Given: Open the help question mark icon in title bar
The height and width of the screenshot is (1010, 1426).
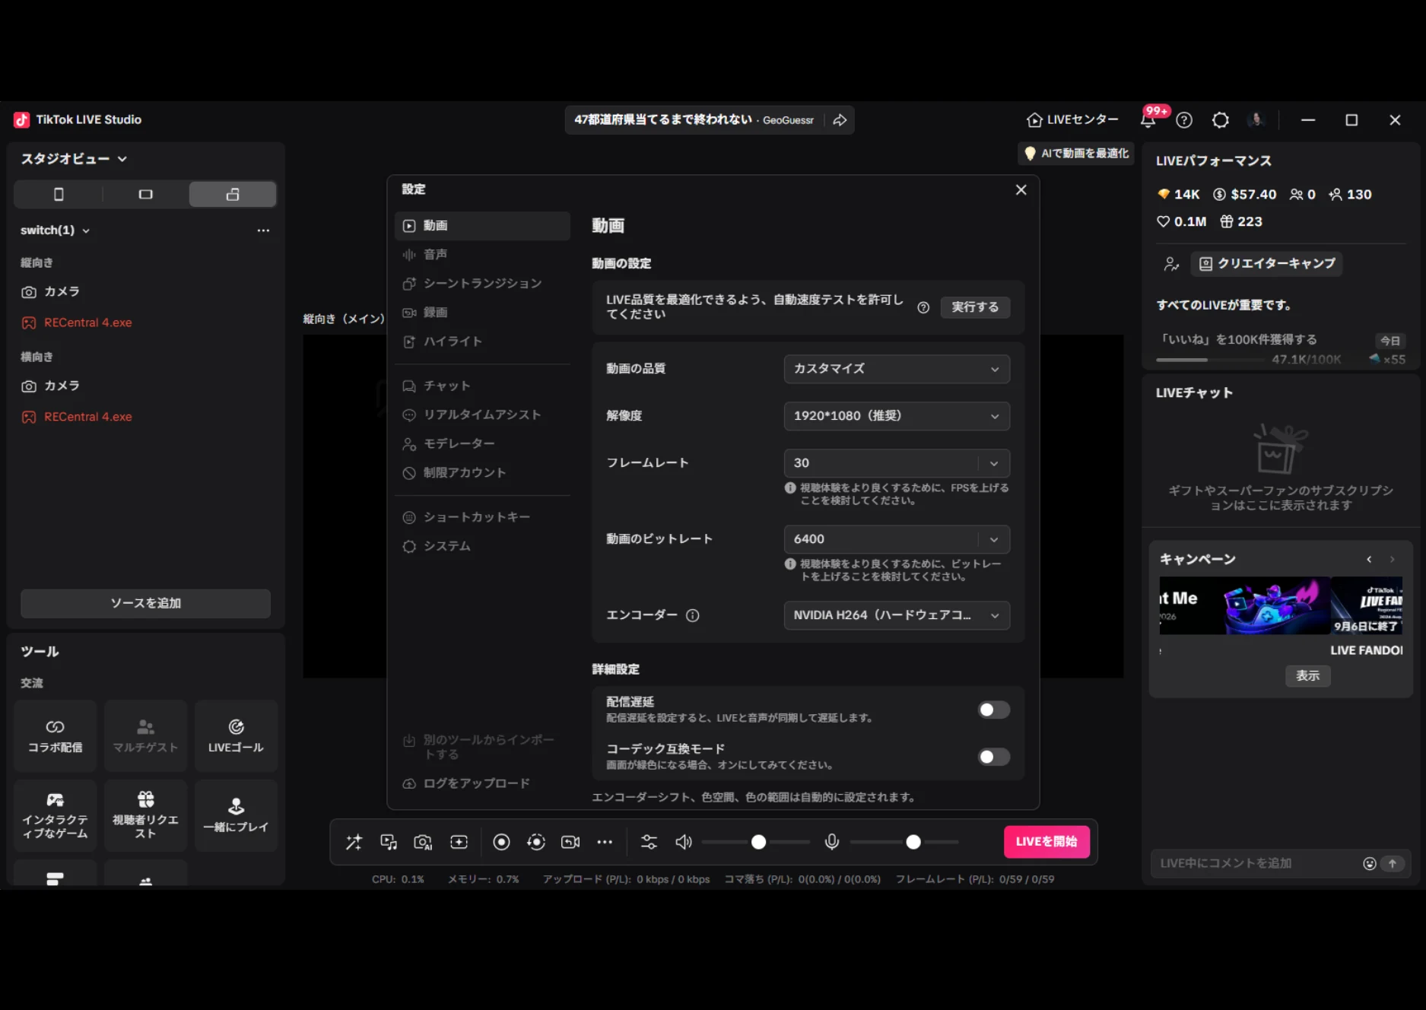Looking at the screenshot, I should point(1184,120).
